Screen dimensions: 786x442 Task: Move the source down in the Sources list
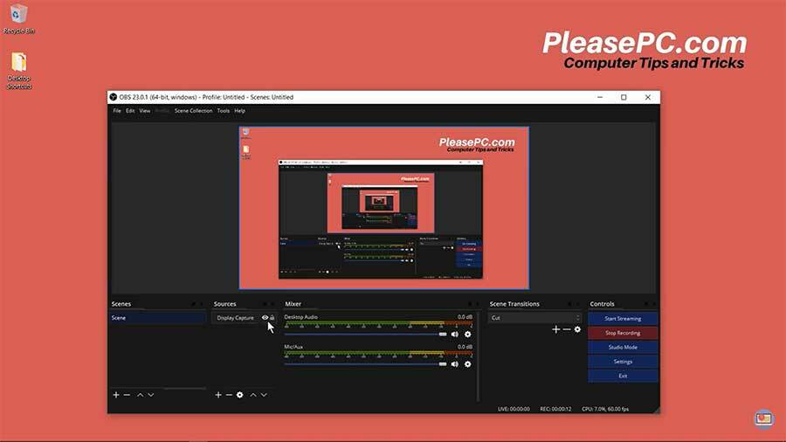(264, 395)
